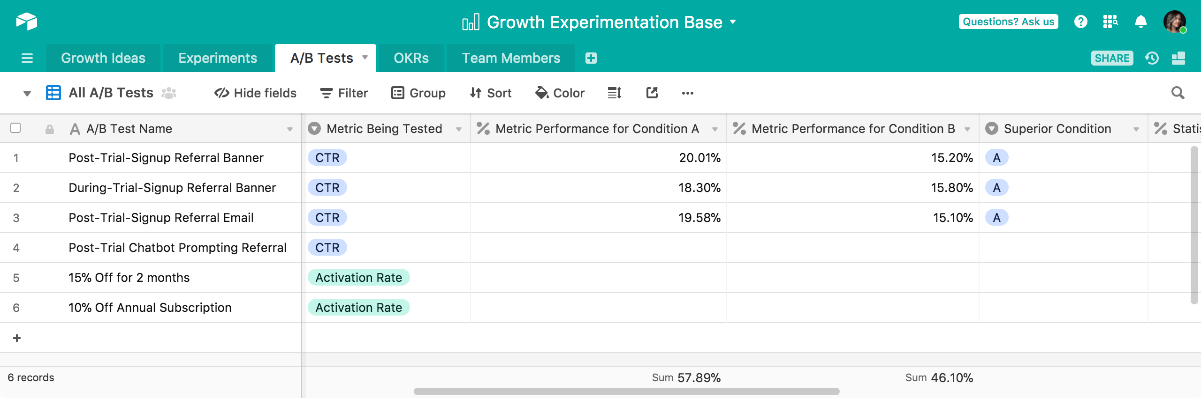Click the share view export icon
Image resolution: width=1201 pixels, height=398 pixels.
point(652,93)
